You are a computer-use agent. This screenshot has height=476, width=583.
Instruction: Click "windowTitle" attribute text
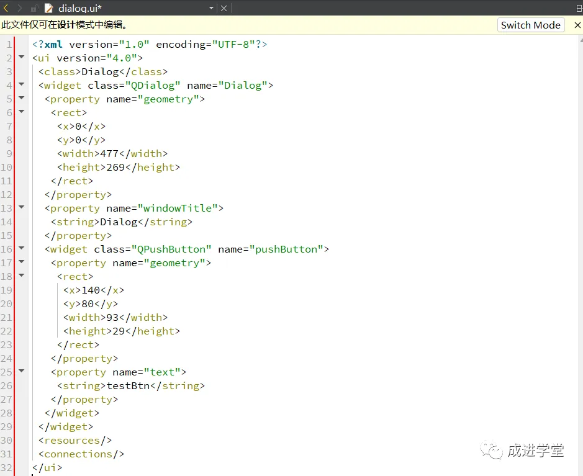(178, 209)
